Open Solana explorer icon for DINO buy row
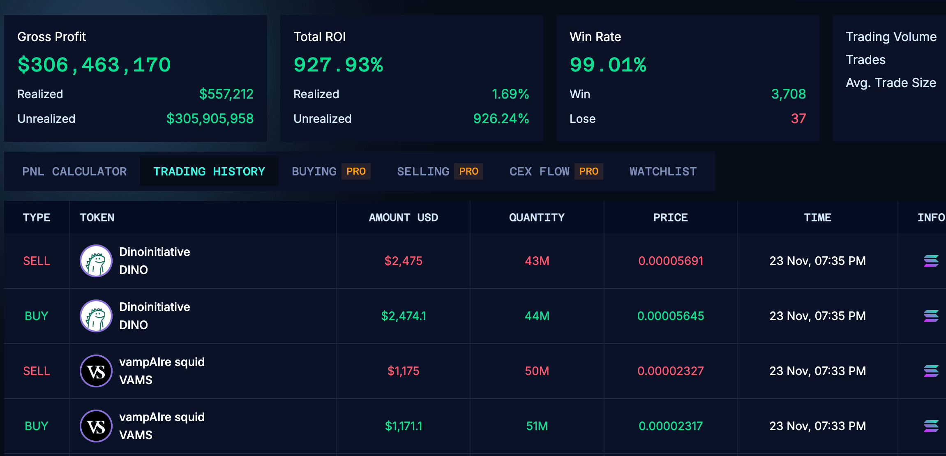Viewport: 946px width, 456px height. [931, 316]
